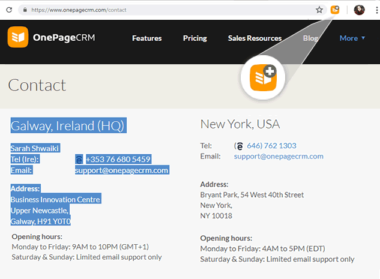This screenshot has width=380, height=279.
Task: Click the New York support@onepagecrm.com email link
Action: (x=279, y=156)
